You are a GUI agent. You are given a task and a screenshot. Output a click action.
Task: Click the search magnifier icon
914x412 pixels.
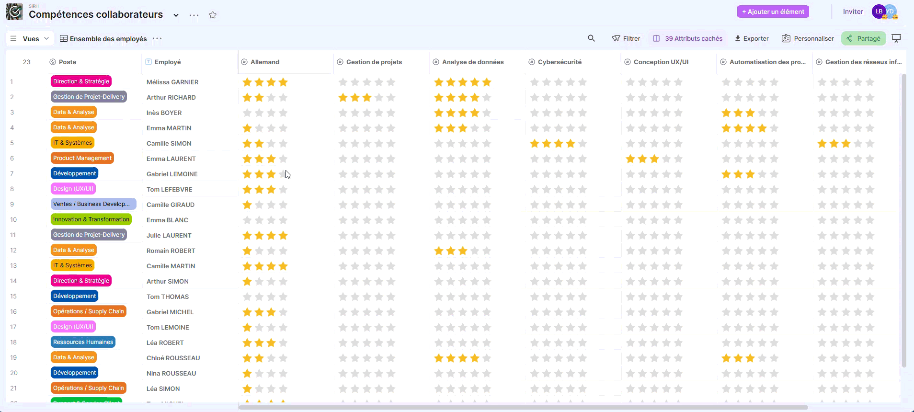(x=591, y=38)
